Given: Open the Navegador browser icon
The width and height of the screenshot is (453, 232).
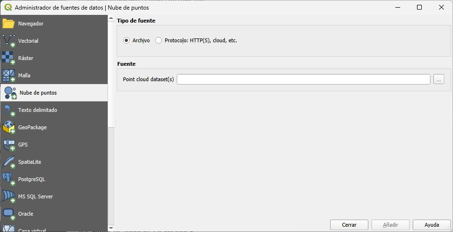Looking at the screenshot, I should (x=9, y=24).
